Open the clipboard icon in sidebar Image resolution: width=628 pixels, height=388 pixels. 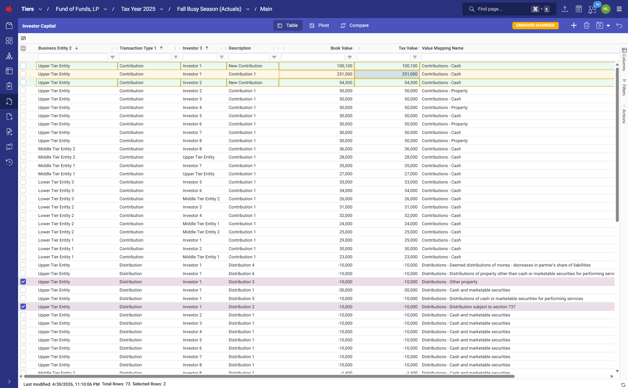tap(9, 86)
